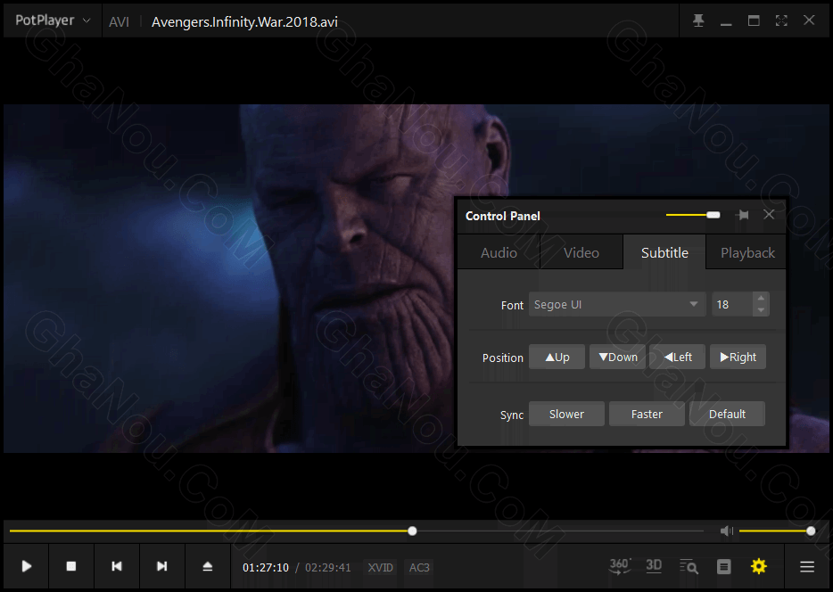Shift subtitle position Right
The image size is (833, 592).
(x=738, y=357)
